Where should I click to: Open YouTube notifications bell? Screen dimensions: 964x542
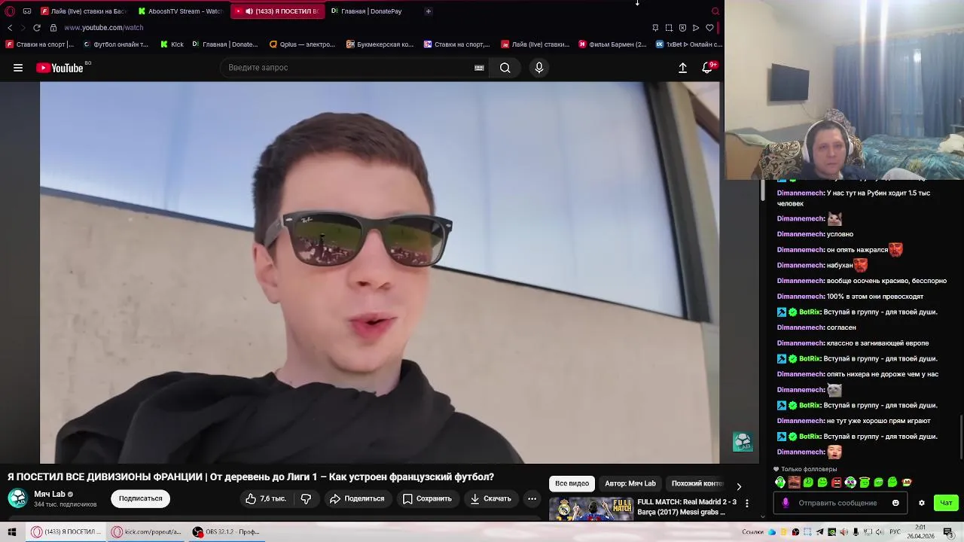tap(707, 68)
